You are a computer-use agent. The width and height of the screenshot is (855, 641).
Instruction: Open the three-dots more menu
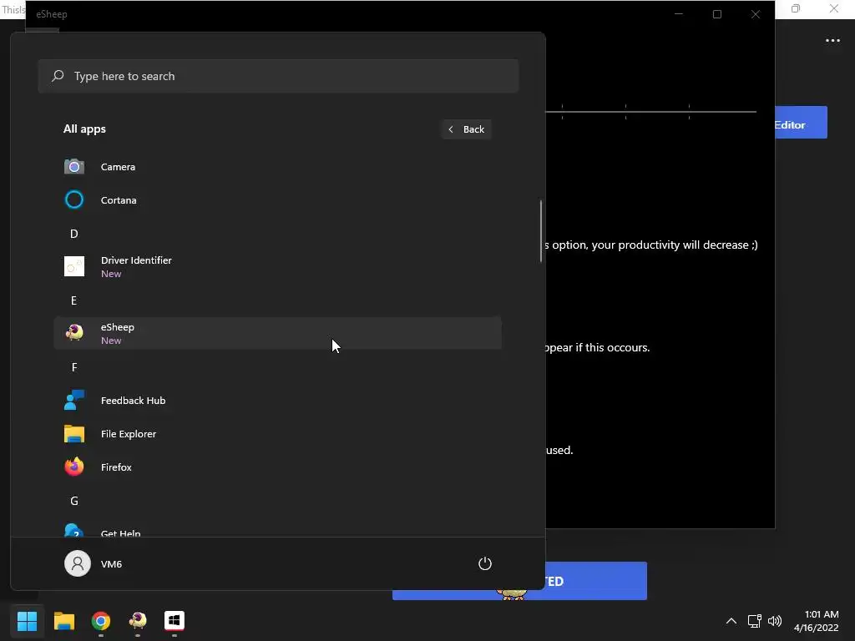click(x=832, y=40)
